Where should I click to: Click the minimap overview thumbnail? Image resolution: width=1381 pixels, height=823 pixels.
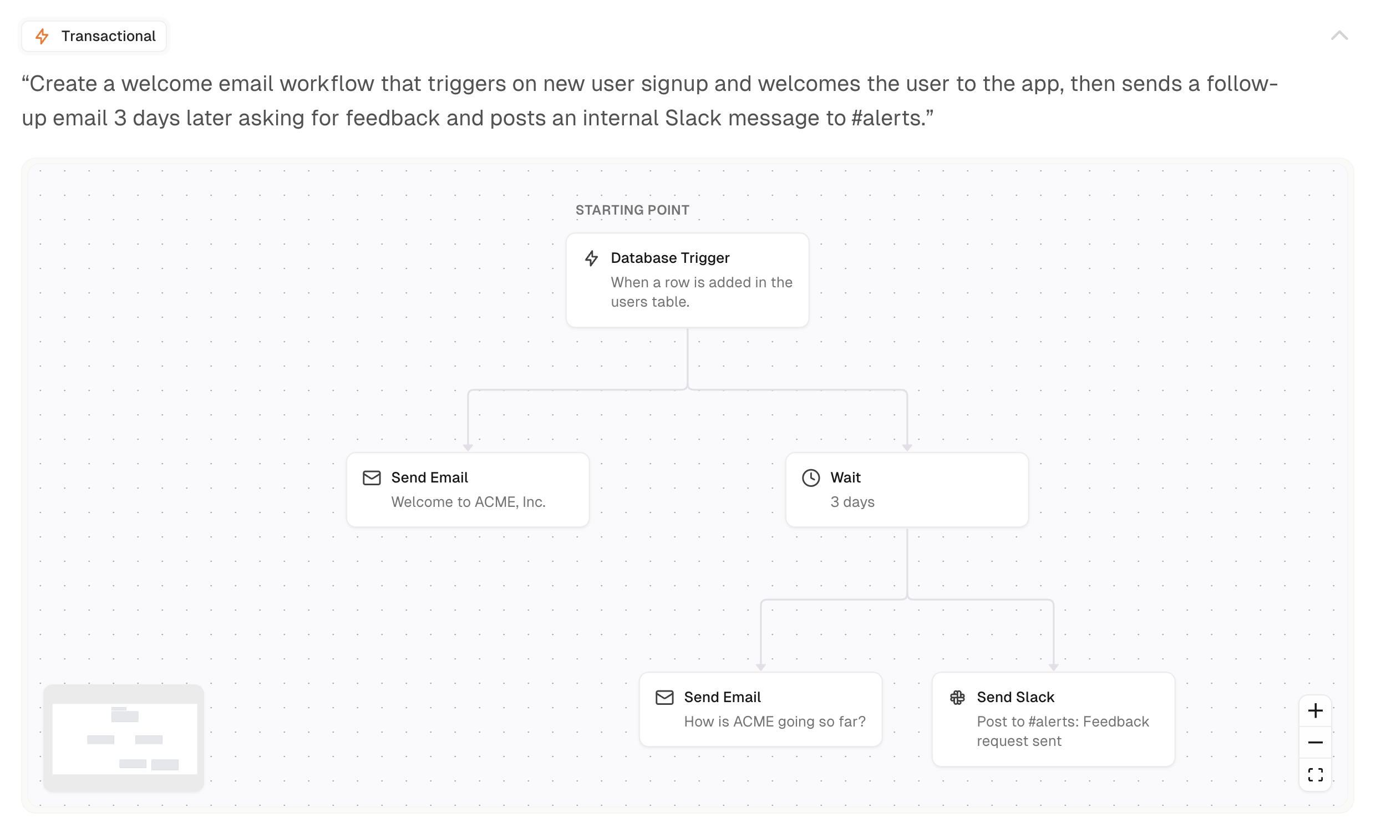click(x=124, y=738)
